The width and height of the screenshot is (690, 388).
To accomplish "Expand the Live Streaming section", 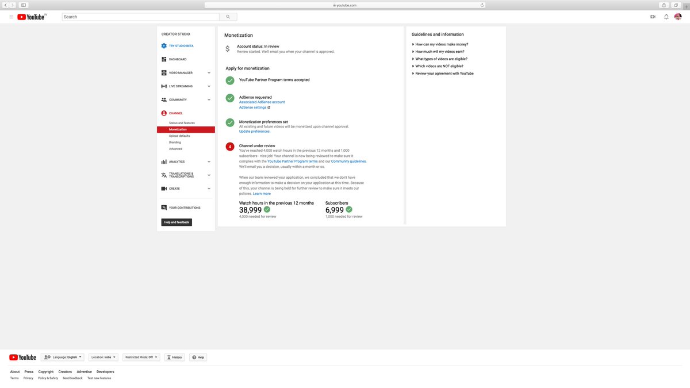I will (x=209, y=86).
